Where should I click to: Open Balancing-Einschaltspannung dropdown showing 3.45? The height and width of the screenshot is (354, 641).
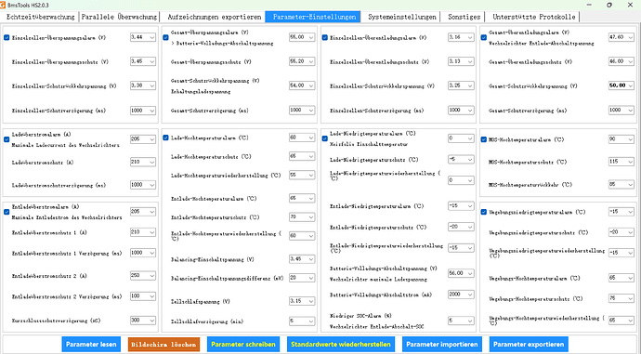302,259
